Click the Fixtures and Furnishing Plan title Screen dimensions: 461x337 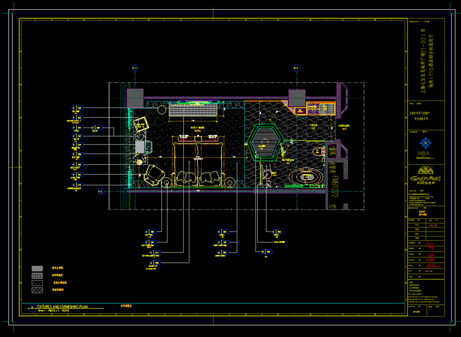(x=62, y=306)
